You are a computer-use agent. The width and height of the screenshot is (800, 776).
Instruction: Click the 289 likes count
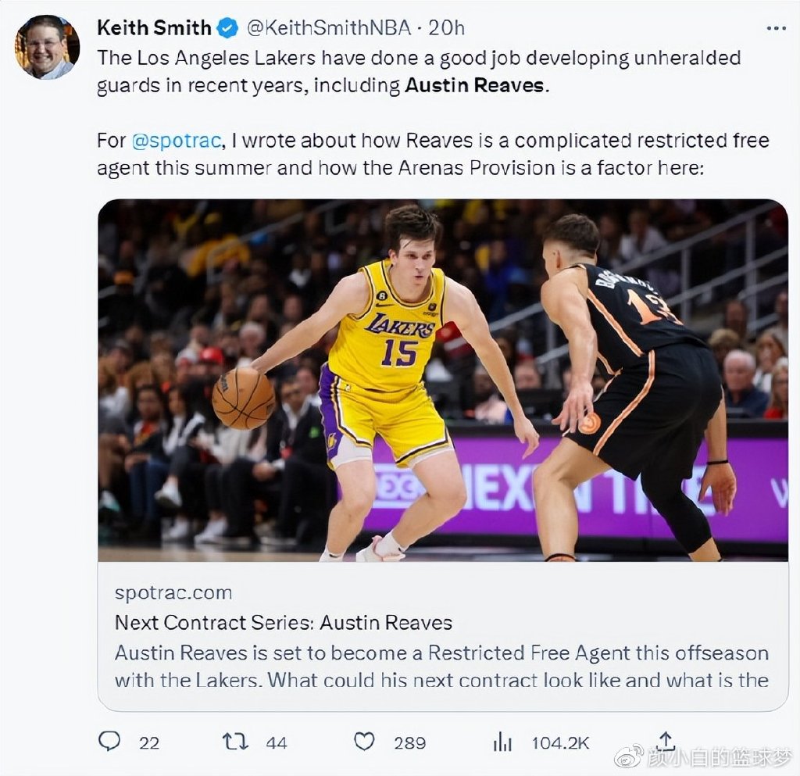409,742
